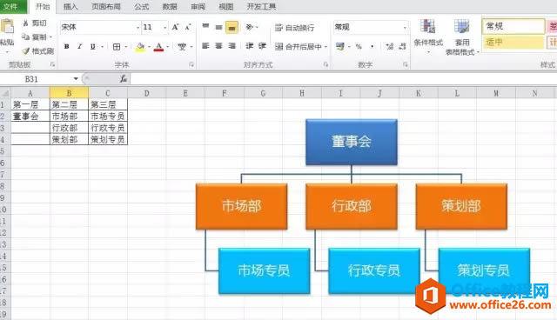Click the Wrap Text (自动换行) button
The width and height of the screenshot is (557, 320).
click(x=294, y=28)
